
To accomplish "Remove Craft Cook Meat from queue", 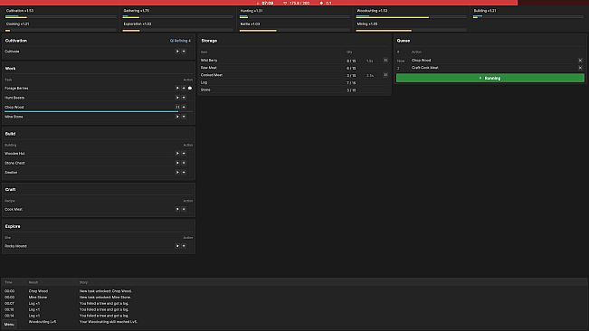I will (580, 68).
